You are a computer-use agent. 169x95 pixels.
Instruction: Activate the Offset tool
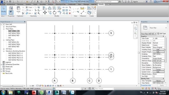point(50,8)
